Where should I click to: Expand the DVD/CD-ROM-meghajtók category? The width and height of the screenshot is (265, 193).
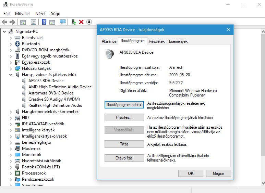11,50
